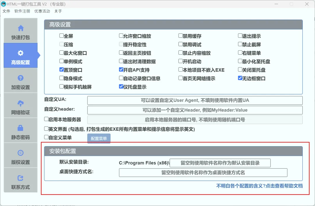
Task: Check 禁用调试 option
Action: point(181,44)
